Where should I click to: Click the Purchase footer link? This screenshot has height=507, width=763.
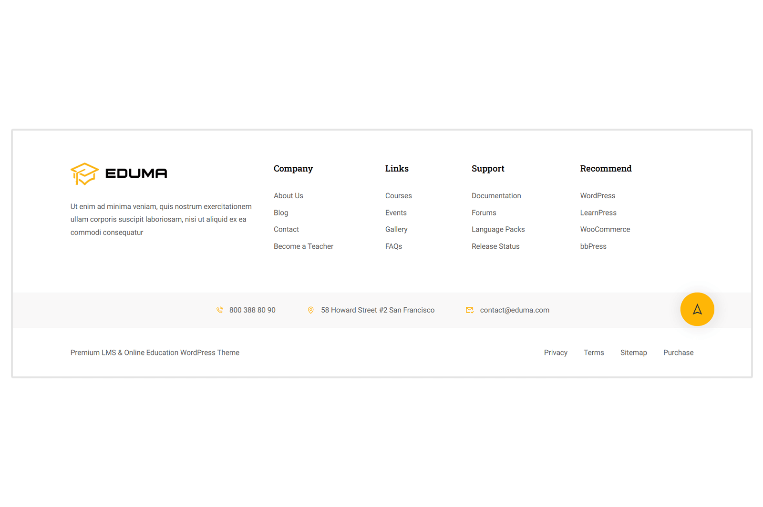[679, 353]
